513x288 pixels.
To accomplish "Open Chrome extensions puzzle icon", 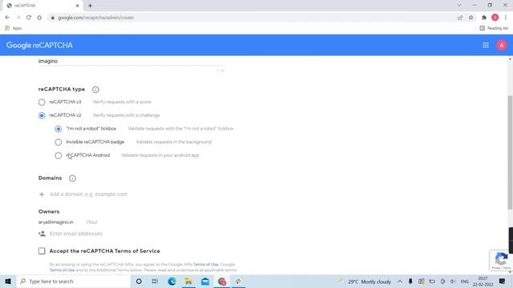I will 484,18.
